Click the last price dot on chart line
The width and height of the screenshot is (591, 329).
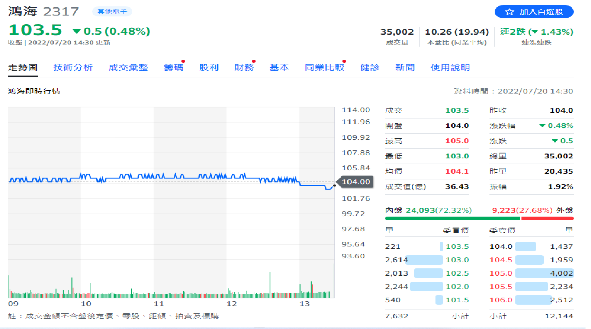[335, 185]
